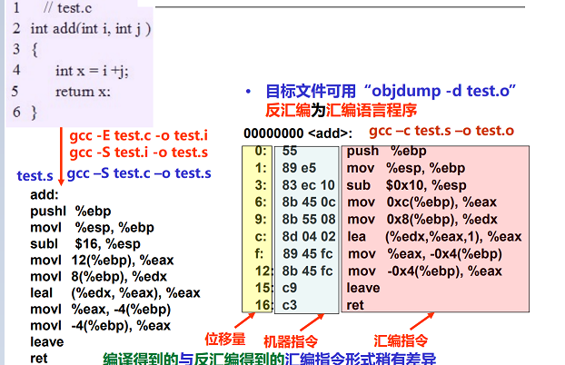Image resolution: width=565 pixels, height=365 pixels.
Task: Click 'ret' in the test.s listing
Action: coord(38,359)
